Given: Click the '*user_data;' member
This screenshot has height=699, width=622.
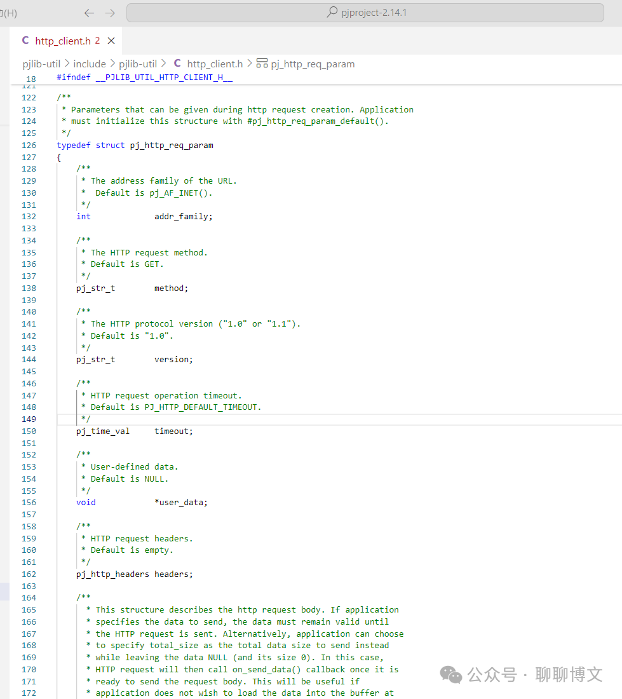Looking at the screenshot, I should coord(181,503).
